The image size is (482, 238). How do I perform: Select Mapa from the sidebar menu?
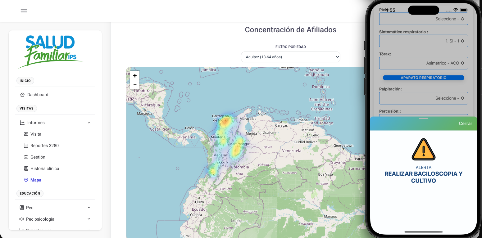(x=36, y=180)
